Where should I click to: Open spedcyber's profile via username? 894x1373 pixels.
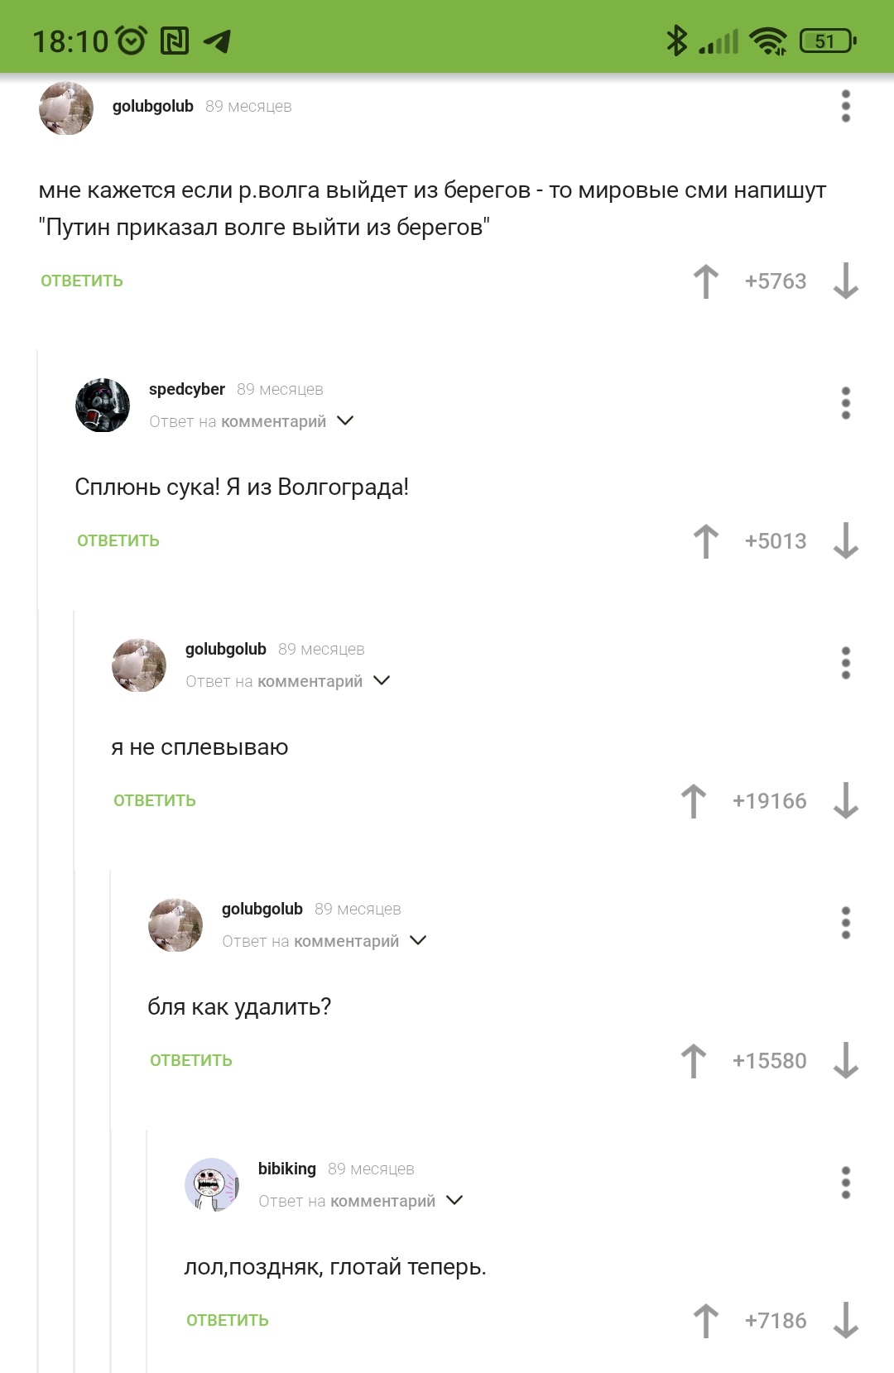pyautogui.click(x=187, y=389)
